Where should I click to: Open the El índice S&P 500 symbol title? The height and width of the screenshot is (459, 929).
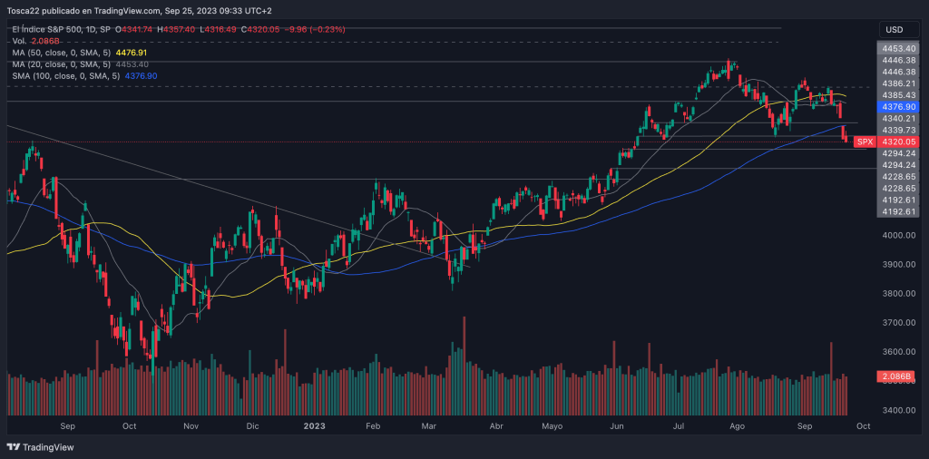click(56, 31)
